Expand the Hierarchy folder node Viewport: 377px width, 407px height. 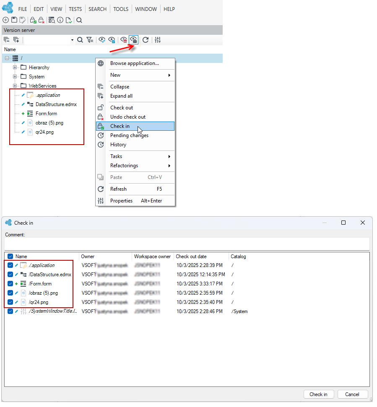pos(15,67)
